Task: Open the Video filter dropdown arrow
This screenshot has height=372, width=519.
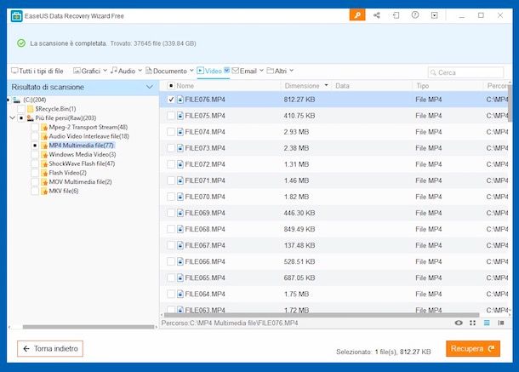Action: point(227,71)
